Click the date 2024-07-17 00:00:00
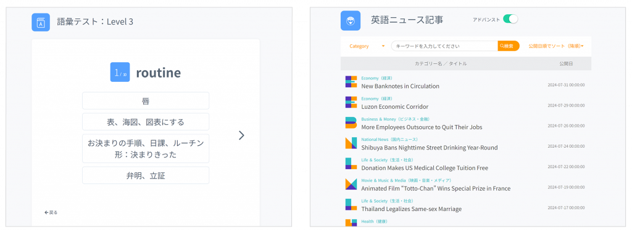 [x=566, y=208]
